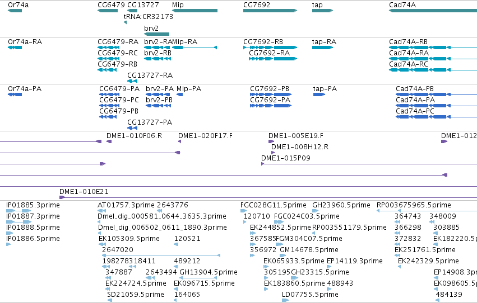Select the Mip gene arrow
The image size is (477, 303).
(194, 11)
